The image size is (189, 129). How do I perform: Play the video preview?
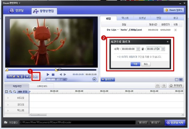[48, 74]
